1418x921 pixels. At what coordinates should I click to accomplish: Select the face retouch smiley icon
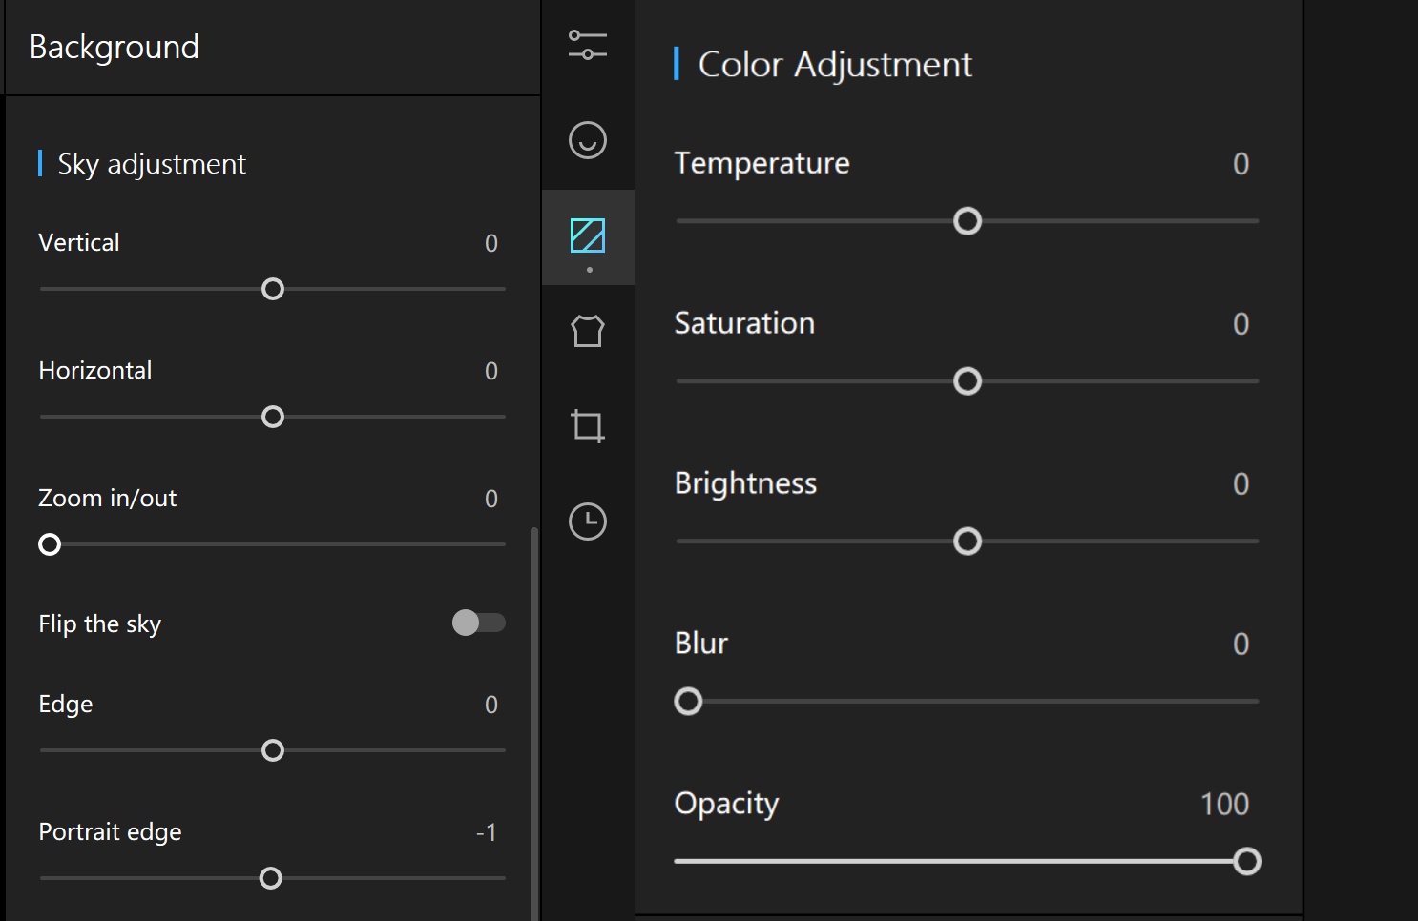point(588,140)
